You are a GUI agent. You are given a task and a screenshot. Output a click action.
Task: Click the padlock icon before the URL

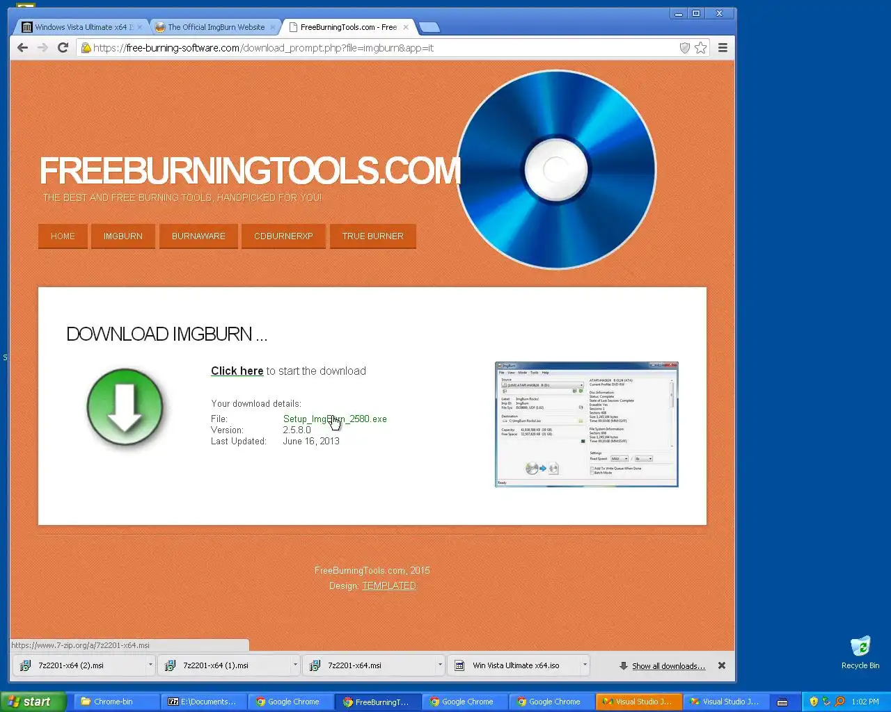86,48
